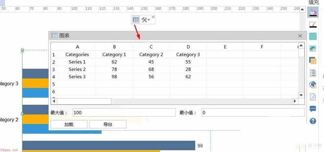Select the Series 1 cell
The height and width of the screenshot is (152, 324).
coord(77,62)
